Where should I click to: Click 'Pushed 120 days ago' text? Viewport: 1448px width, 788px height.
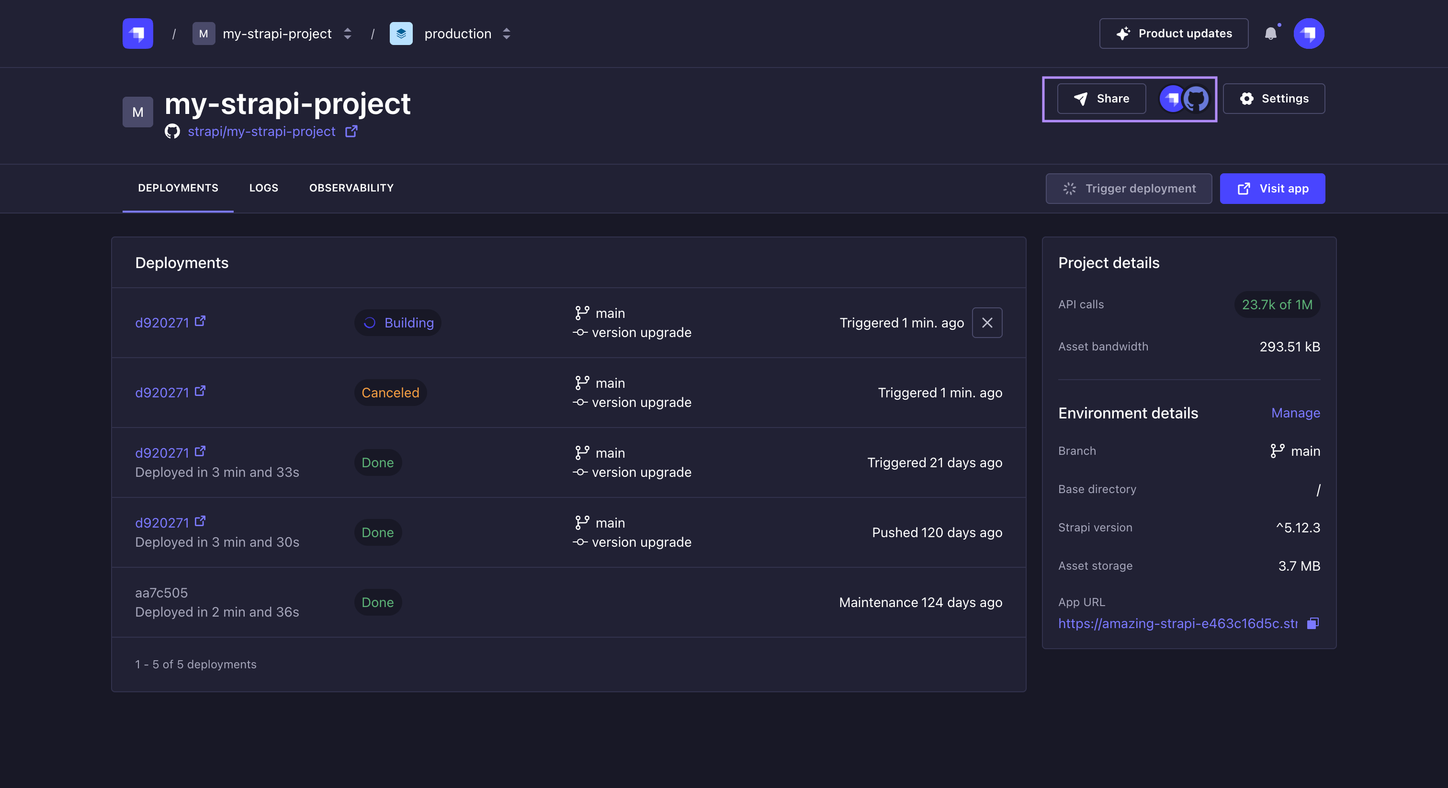click(x=937, y=533)
